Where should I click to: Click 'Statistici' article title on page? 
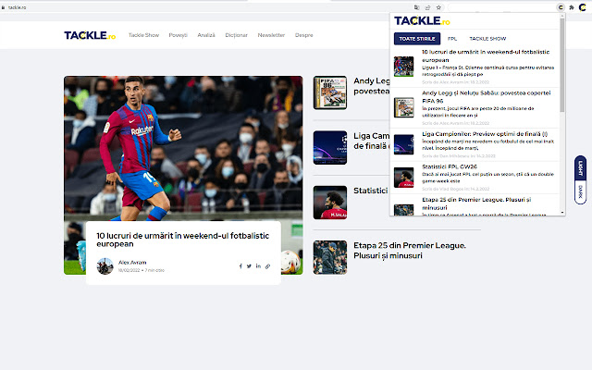click(370, 191)
